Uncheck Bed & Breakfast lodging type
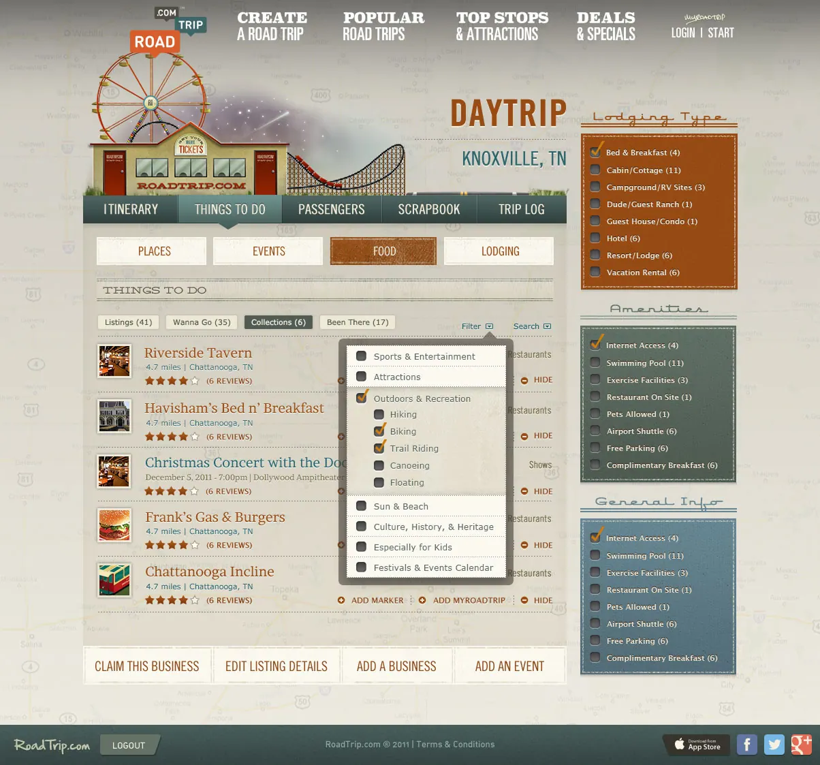The height and width of the screenshot is (765, 820). tap(596, 151)
